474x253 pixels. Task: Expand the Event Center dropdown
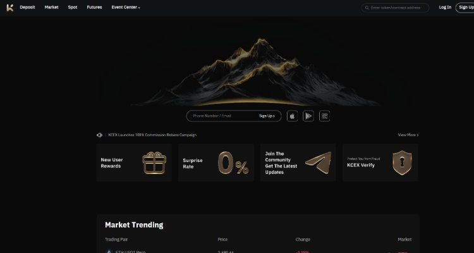coord(126,7)
